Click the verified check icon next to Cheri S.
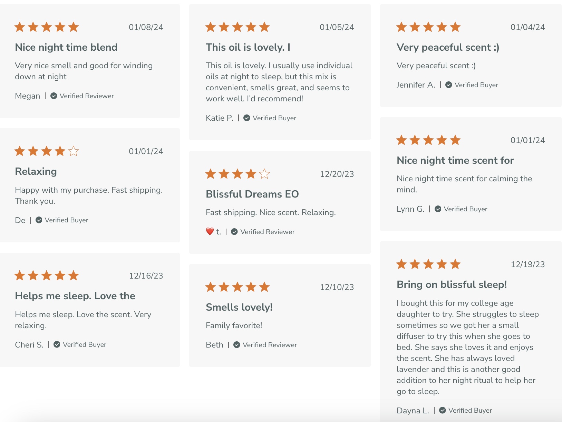This screenshot has height=422, width=562. tap(57, 344)
